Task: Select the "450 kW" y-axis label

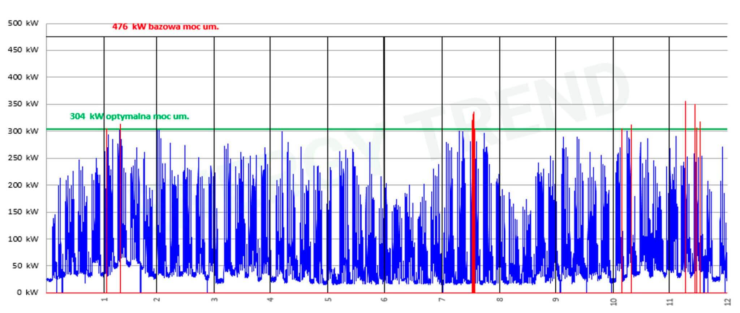Action: tap(23, 50)
